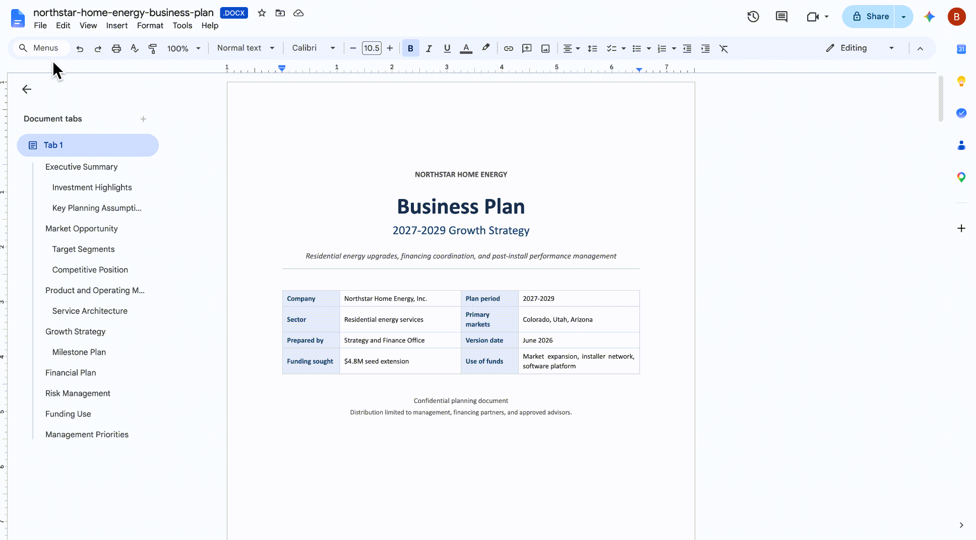This screenshot has height=540, width=976.
Task: Open the Format menu
Action: [x=150, y=26]
